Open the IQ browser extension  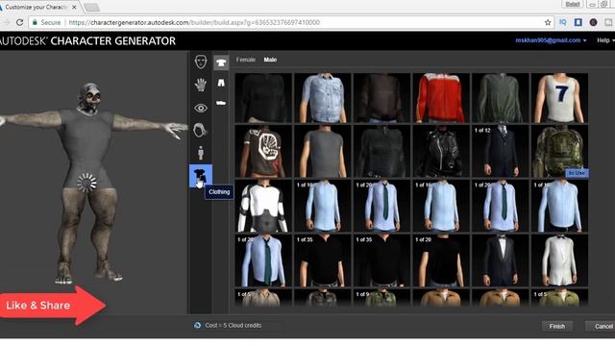point(563,22)
